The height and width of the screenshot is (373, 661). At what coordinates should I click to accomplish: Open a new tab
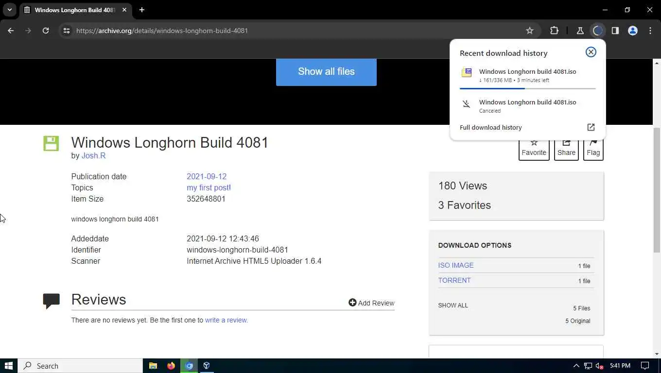[x=142, y=10]
